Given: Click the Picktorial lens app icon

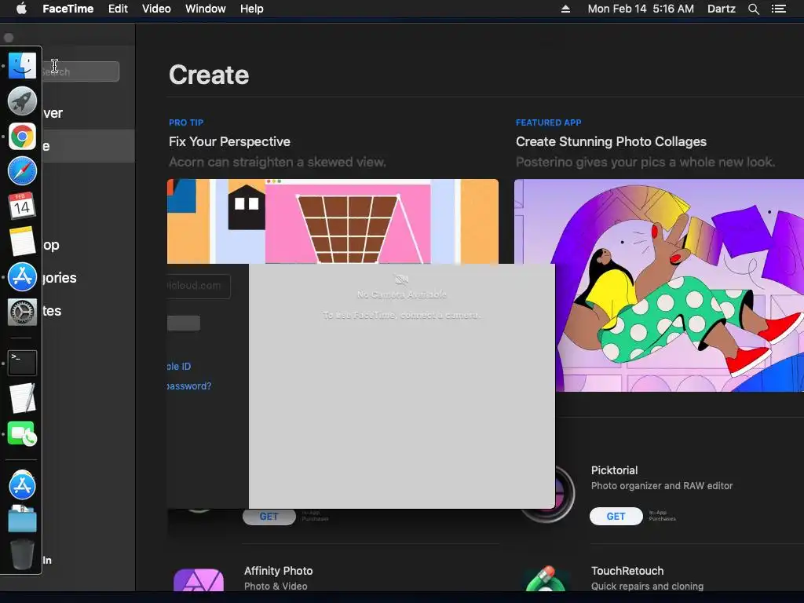Looking at the screenshot, I should coord(564,494).
